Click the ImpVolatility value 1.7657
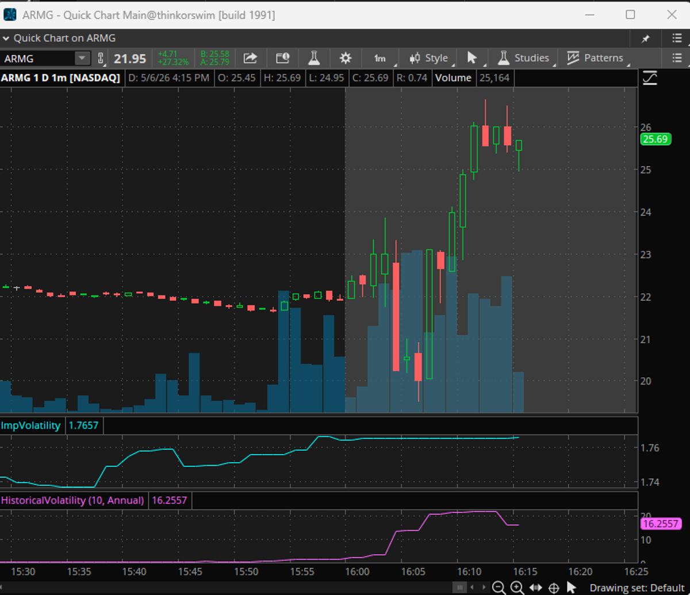 pyautogui.click(x=84, y=425)
